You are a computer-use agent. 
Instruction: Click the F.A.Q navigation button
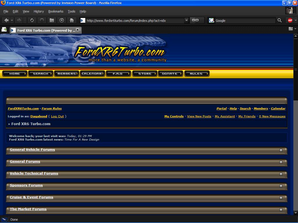[x=118, y=73]
